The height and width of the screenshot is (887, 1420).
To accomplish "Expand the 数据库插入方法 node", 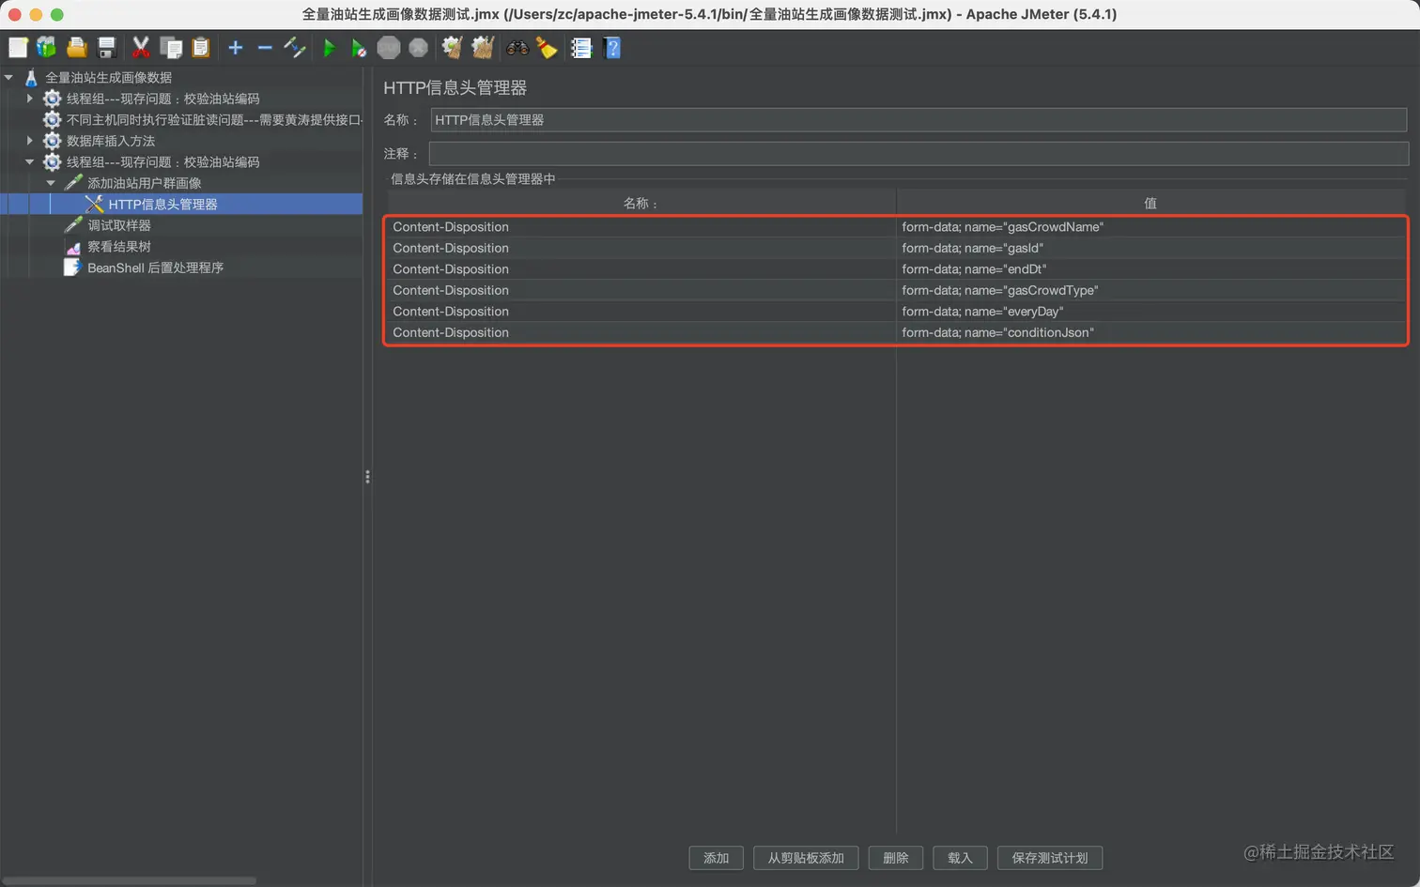I will click(x=30, y=140).
